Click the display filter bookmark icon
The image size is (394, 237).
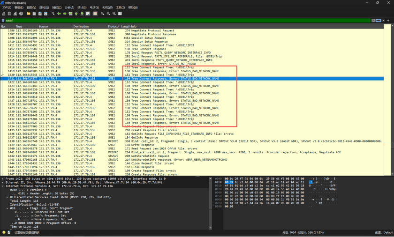tap(3, 20)
